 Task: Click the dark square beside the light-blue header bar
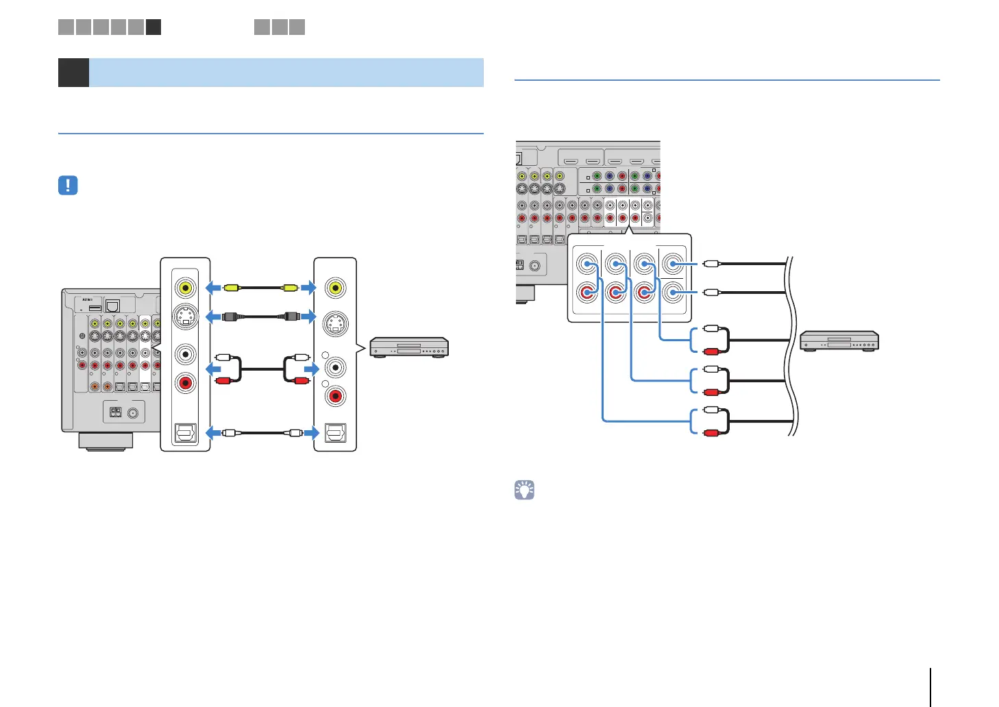[x=73, y=73]
